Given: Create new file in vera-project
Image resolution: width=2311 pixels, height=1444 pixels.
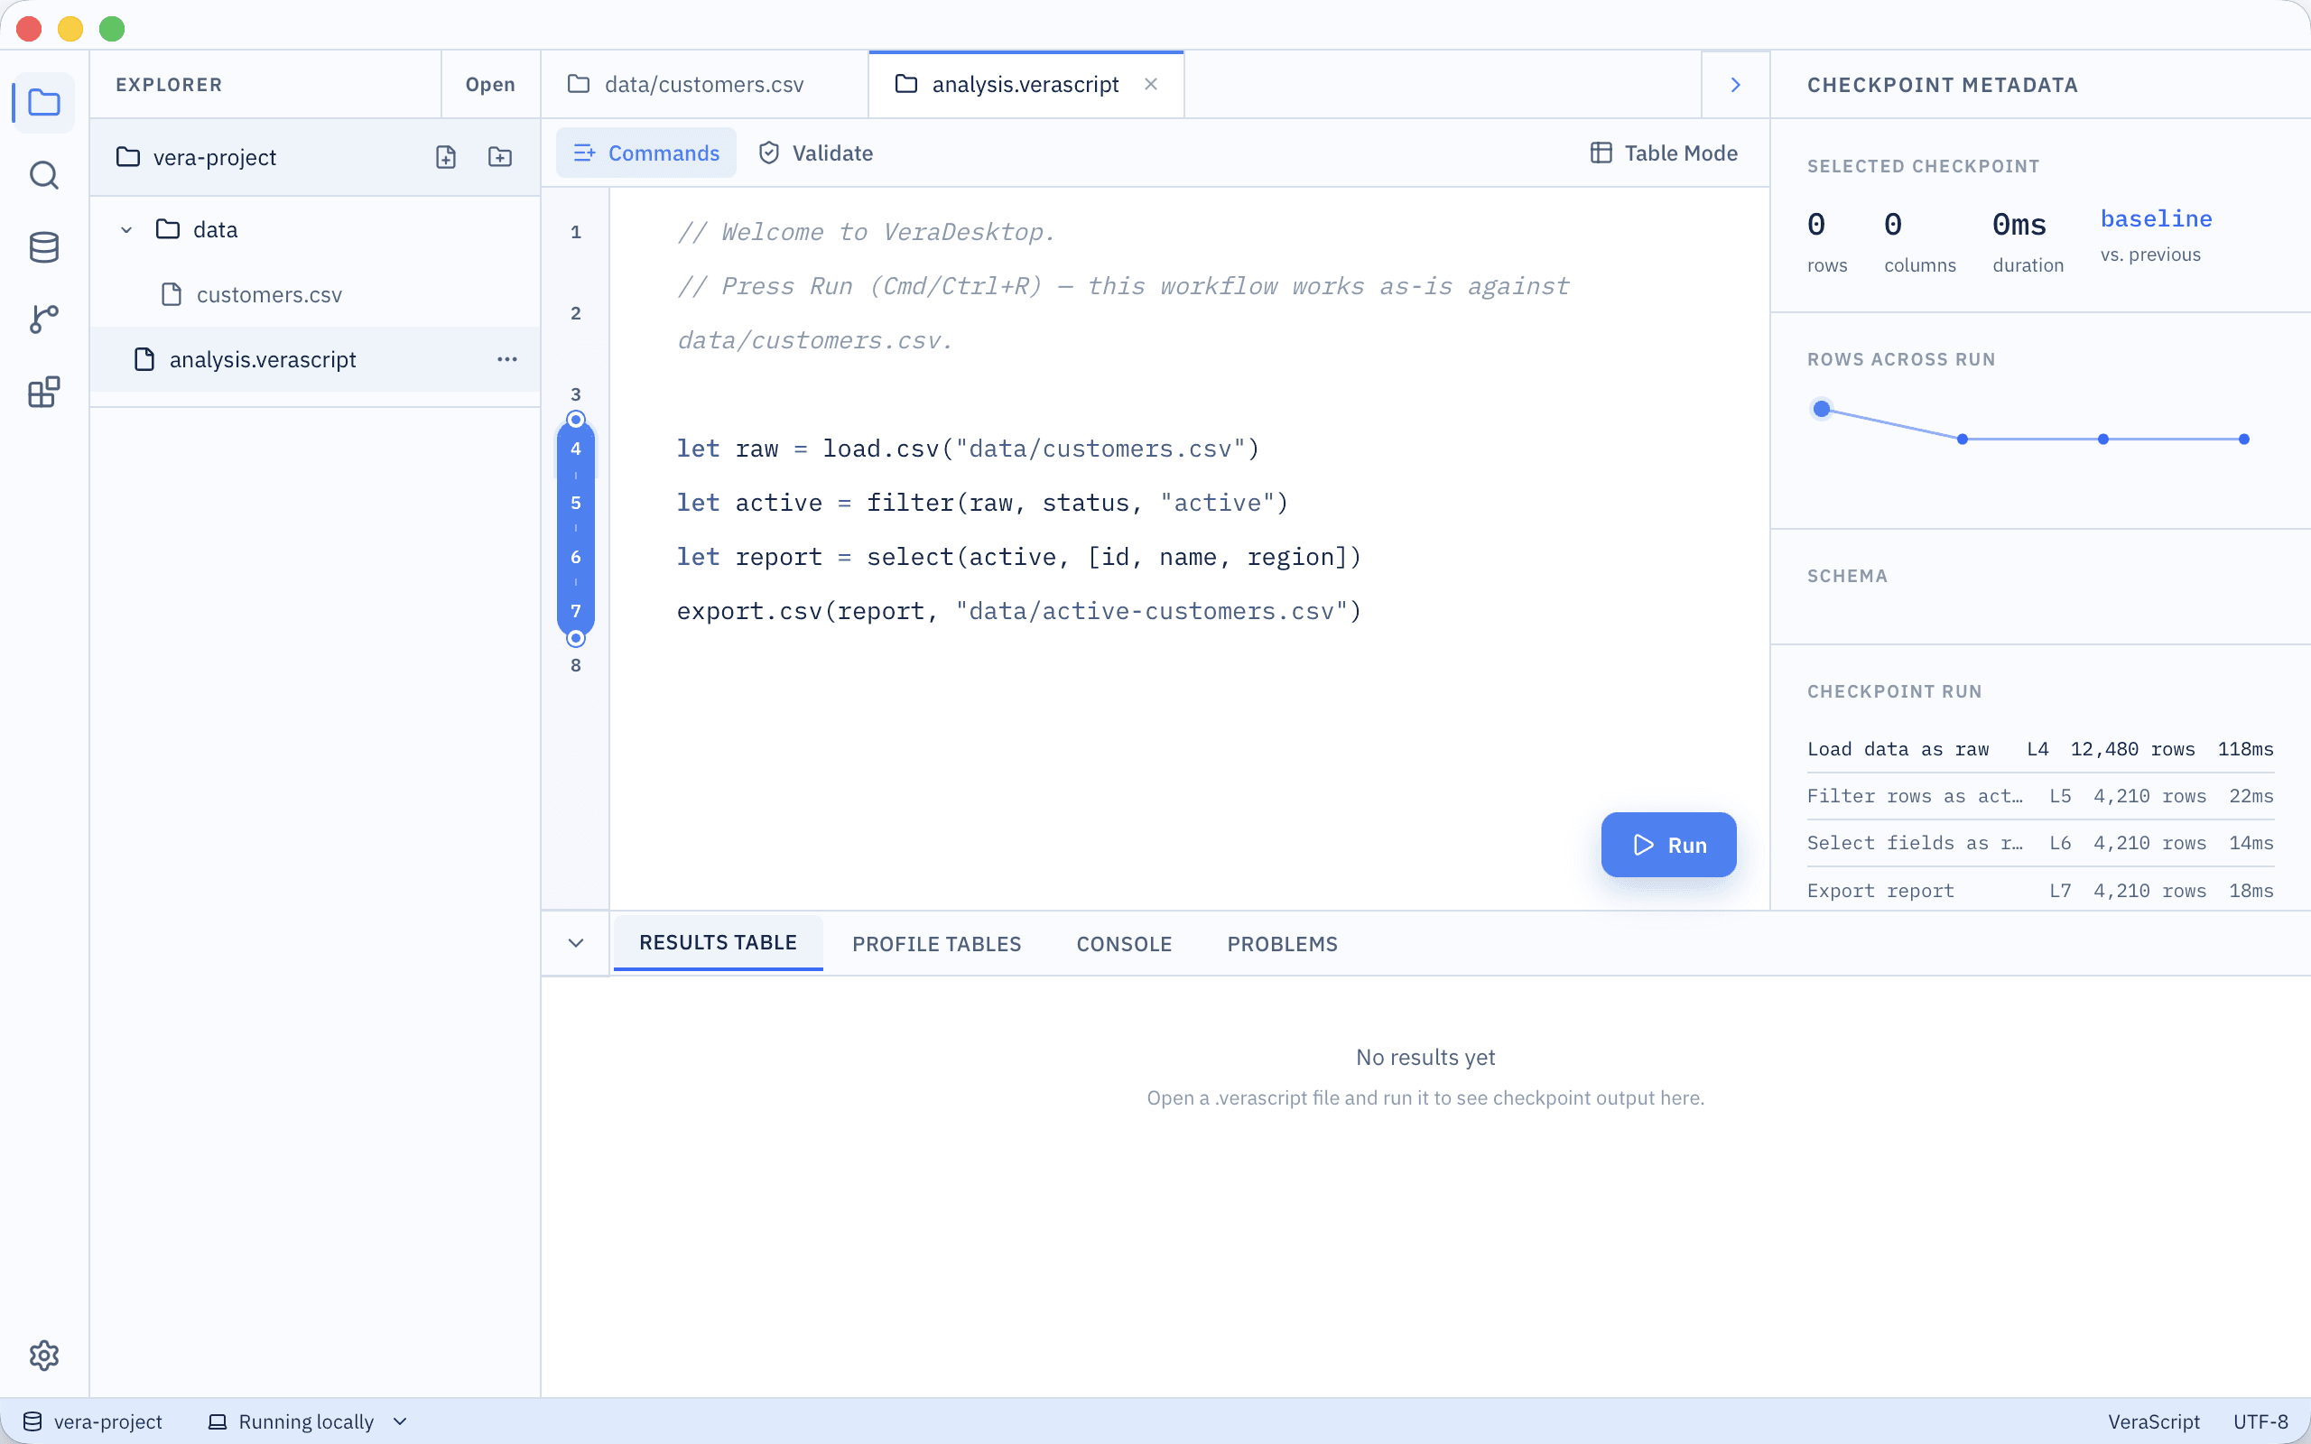Looking at the screenshot, I should (x=446, y=157).
